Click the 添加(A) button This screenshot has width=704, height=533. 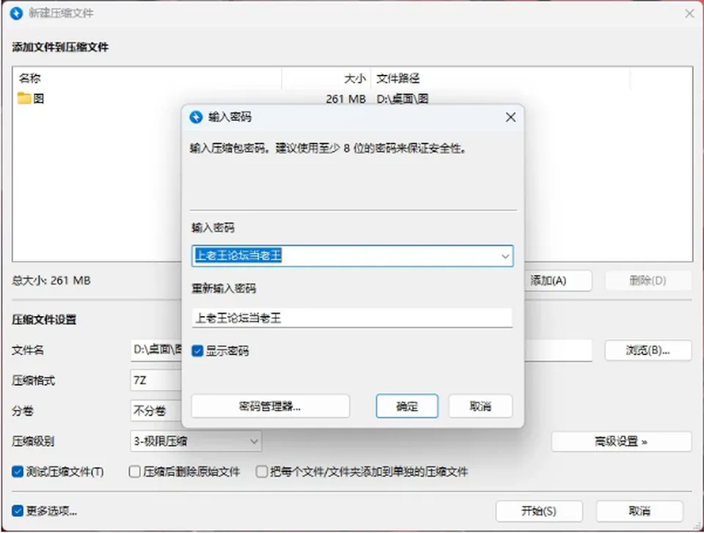pos(558,281)
